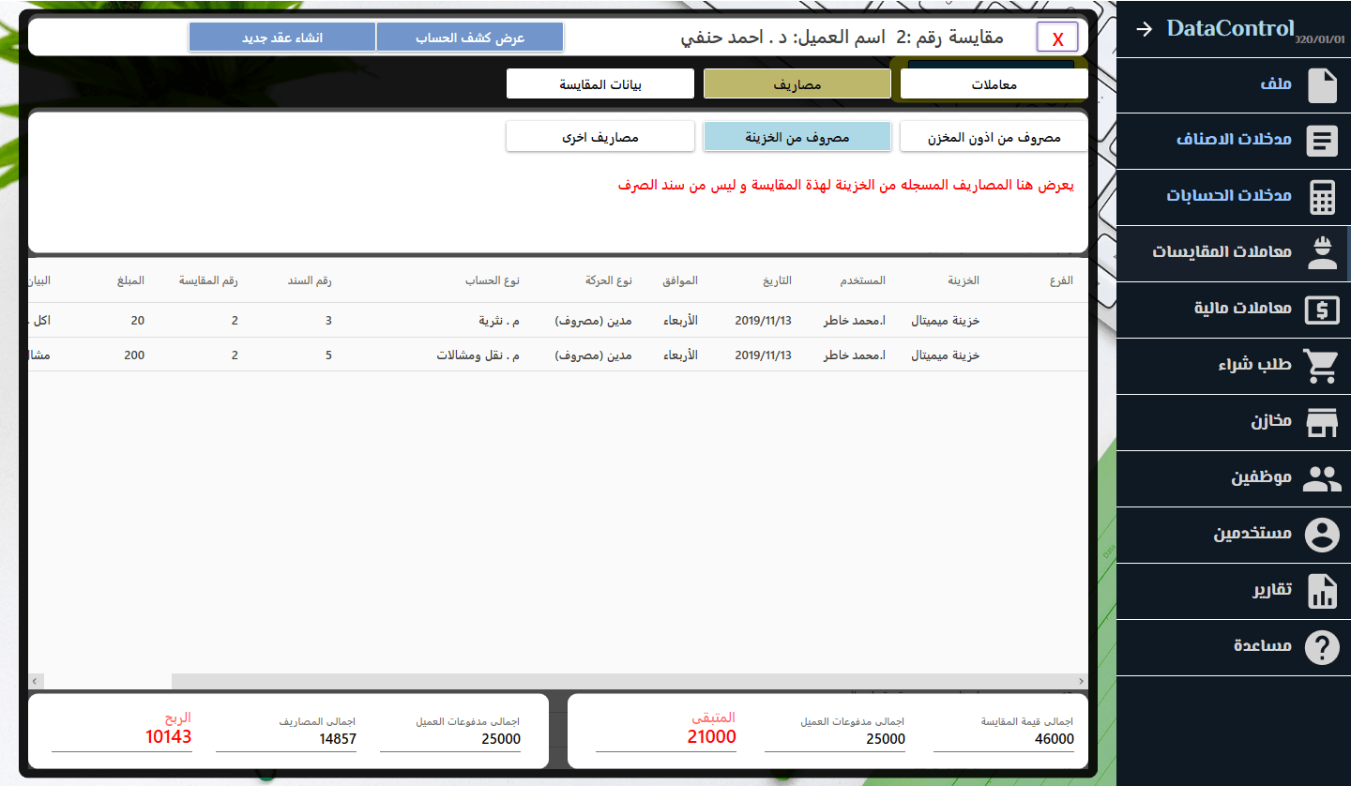Click the shopping cart purchase request icon
The width and height of the screenshot is (1351, 786).
pos(1322,367)
